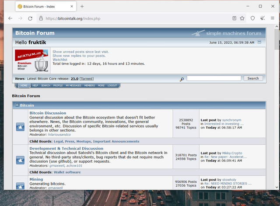Open the Watchlist link

(60, 59)
